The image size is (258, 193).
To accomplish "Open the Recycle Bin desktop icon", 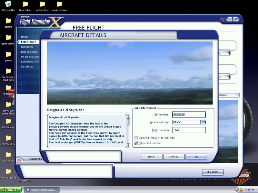I will point(8,5).
